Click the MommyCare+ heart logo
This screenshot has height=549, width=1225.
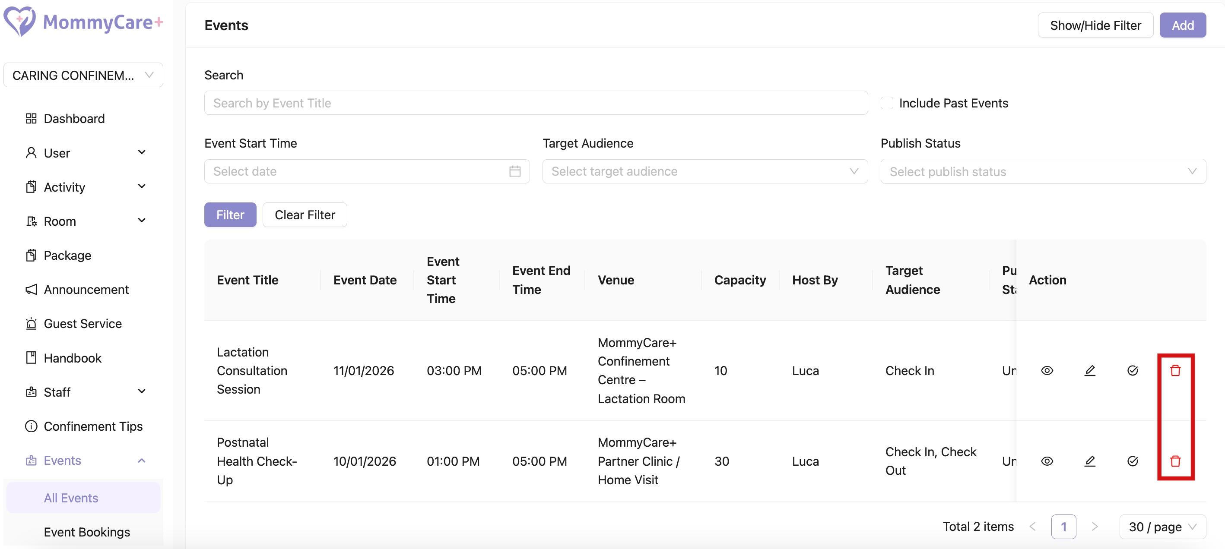tap(19, 22)
